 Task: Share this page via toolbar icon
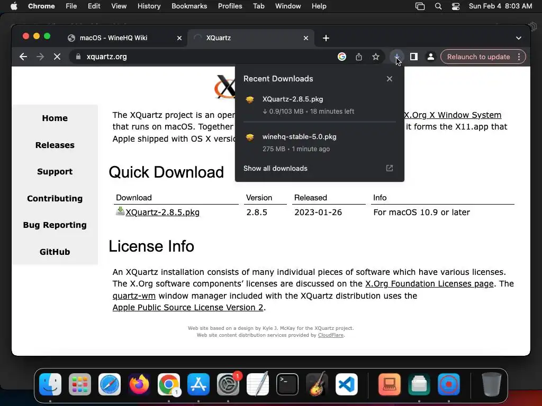coord(359,57)
